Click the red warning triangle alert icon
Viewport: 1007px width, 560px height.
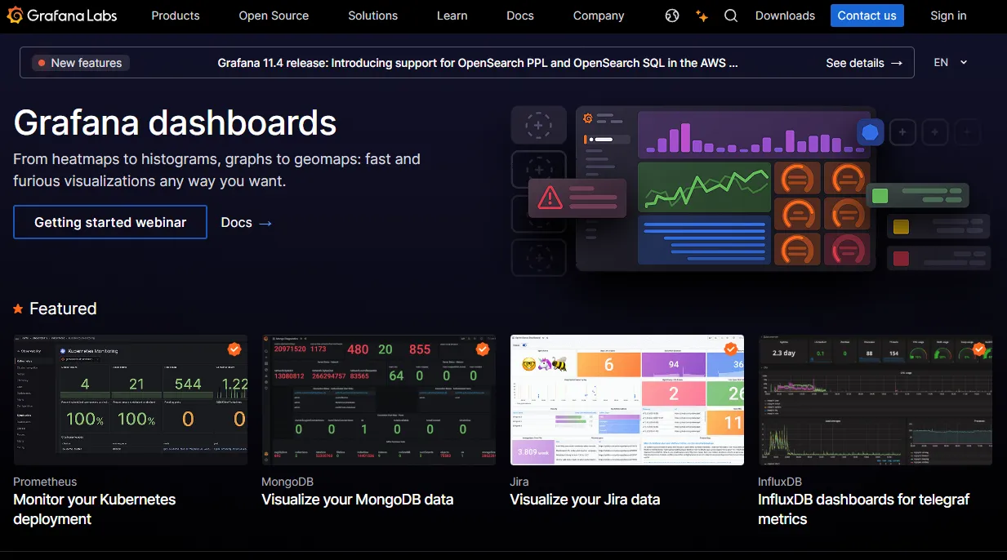[550, 197]
